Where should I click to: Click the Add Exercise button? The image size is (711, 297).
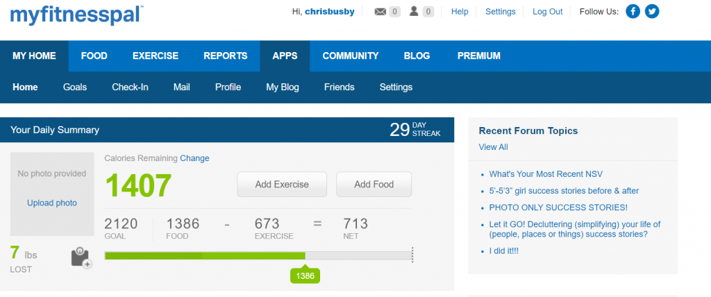[282, 185]
